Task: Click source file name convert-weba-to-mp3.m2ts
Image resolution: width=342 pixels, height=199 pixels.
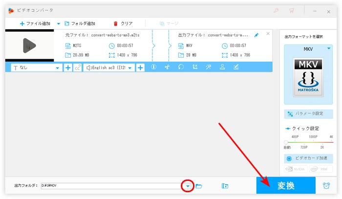Action: point(115,35)
